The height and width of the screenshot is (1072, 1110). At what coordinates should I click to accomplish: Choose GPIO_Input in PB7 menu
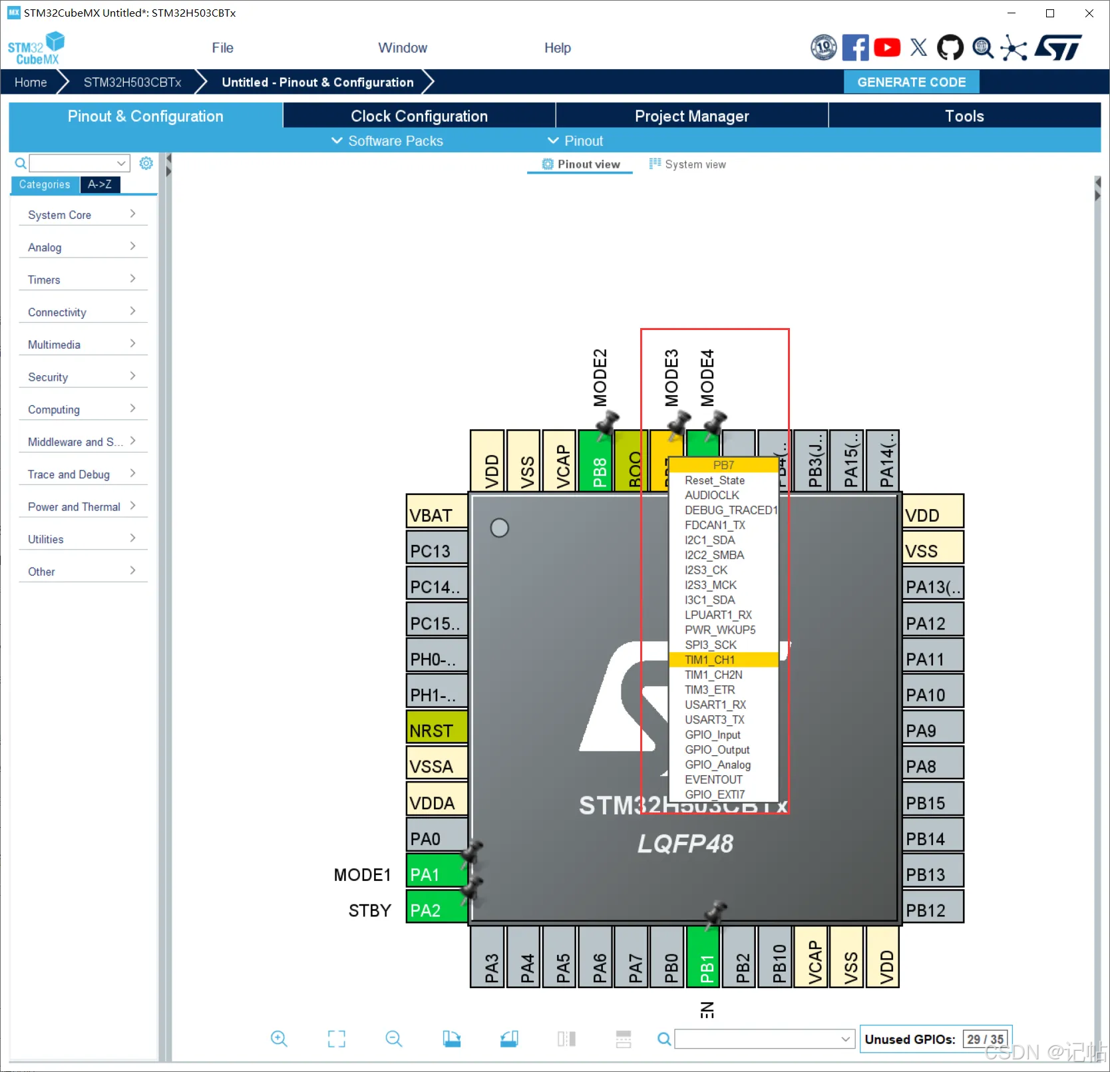point(723,735)
